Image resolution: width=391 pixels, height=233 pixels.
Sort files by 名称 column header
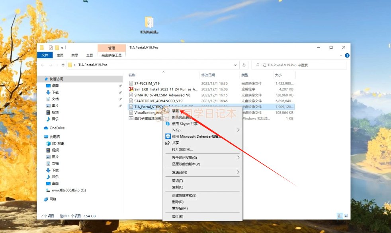tap(132, 75)
